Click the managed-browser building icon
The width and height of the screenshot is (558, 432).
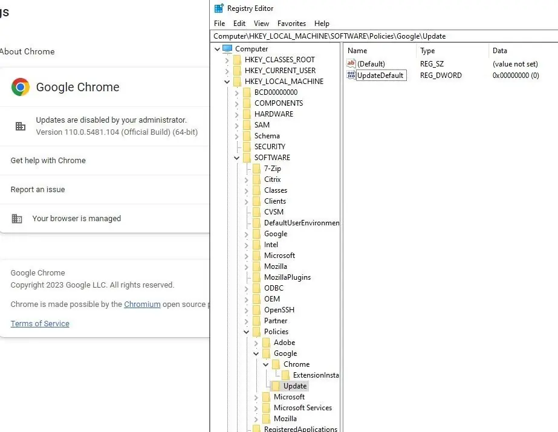coord(17,218)
